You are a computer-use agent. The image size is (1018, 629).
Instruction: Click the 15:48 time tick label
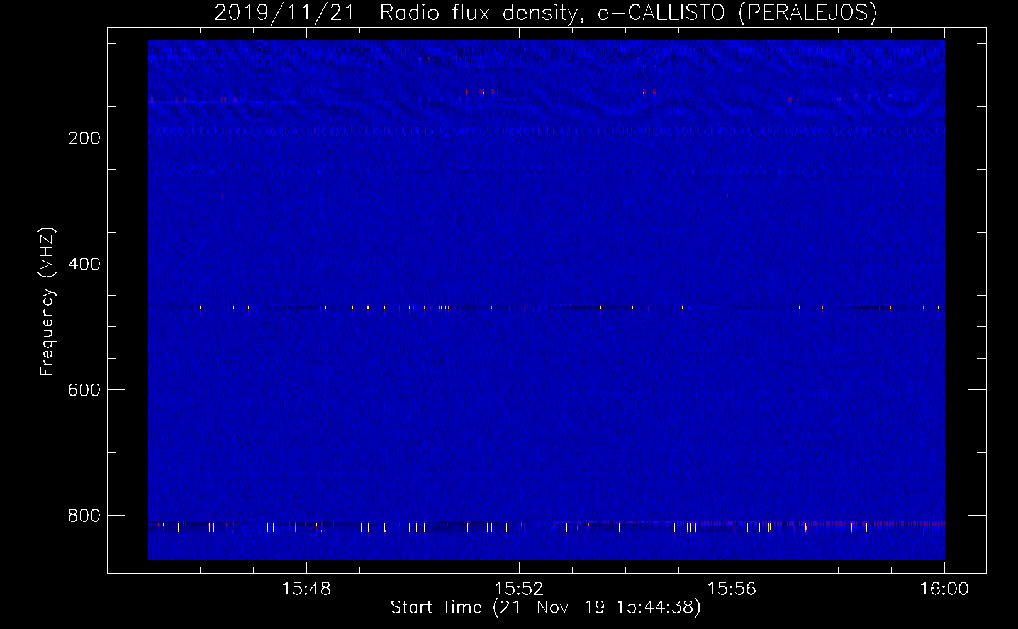pos(306,589)
